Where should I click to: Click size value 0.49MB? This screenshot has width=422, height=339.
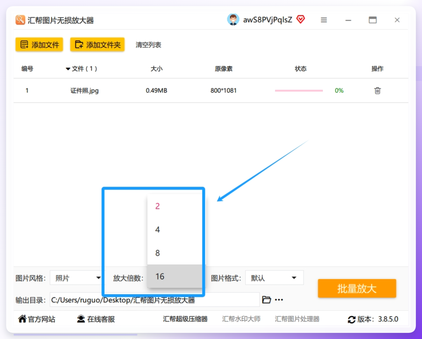click(x=156, y=91)
